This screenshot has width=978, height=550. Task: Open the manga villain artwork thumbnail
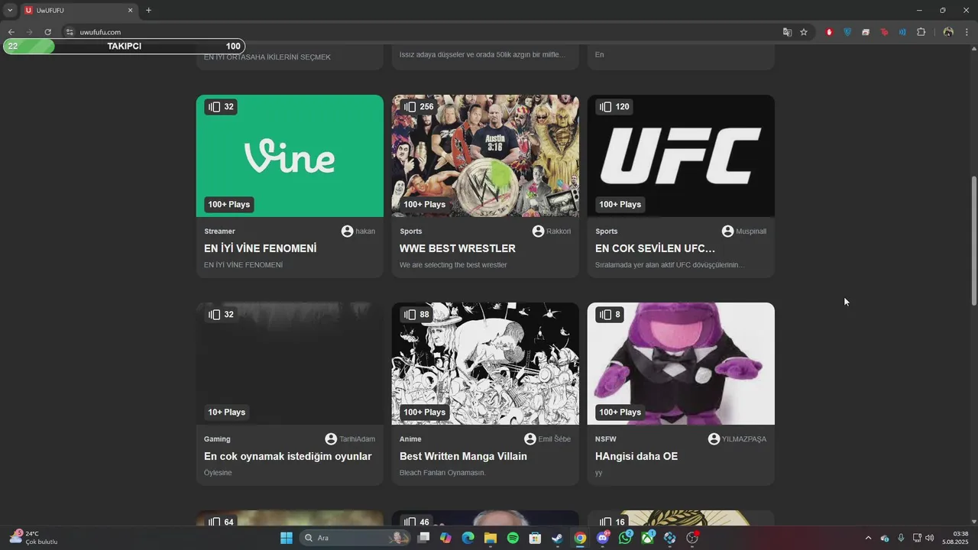485,364
